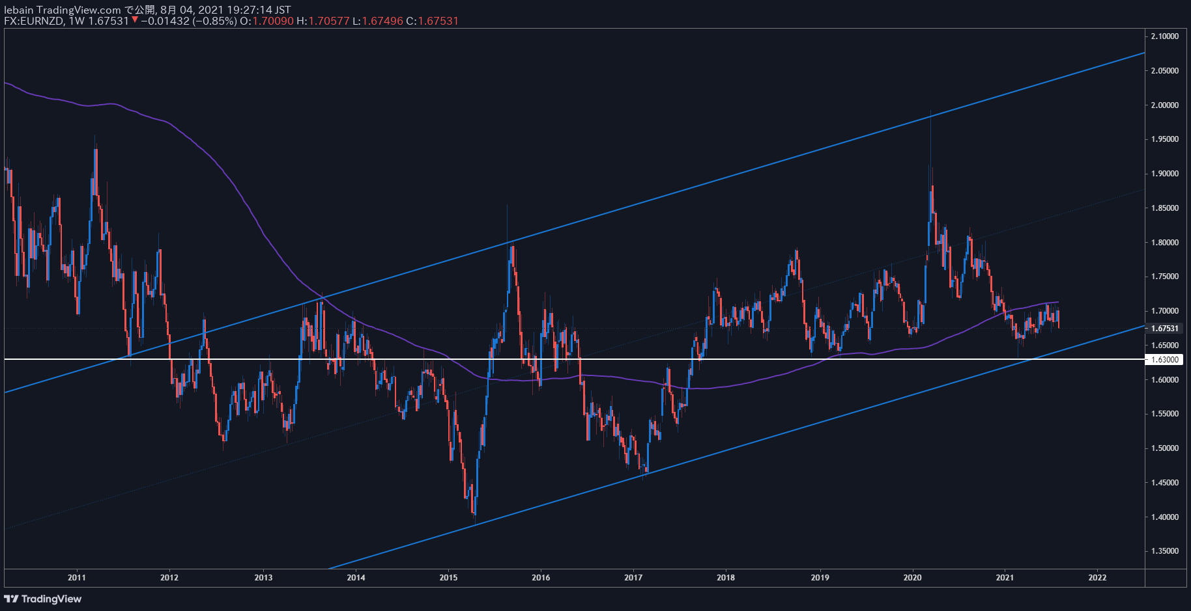Image resolution: width=1191 pixels, height=611 pixels.
Task: Select the white horizontal line at 1.63000
Action: click(573, 359)
